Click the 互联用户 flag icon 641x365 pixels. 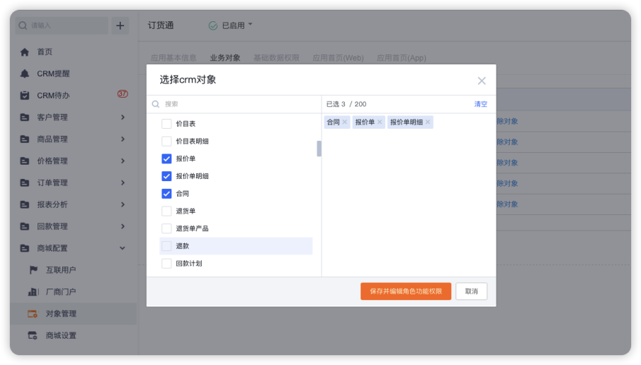tap(33, 270)
